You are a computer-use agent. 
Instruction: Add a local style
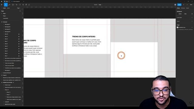click(x=192, y=18)
